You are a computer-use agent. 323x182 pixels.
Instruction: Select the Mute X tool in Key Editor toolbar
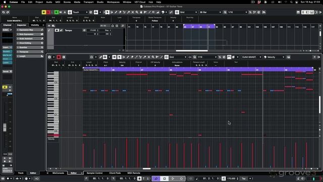pyautogui.click(x=149, y=57)
